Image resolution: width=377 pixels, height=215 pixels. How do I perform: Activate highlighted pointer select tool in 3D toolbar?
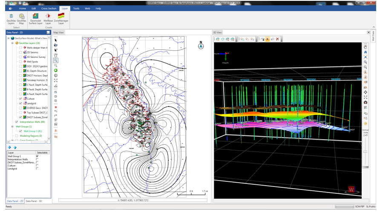(x=268, y=39)
